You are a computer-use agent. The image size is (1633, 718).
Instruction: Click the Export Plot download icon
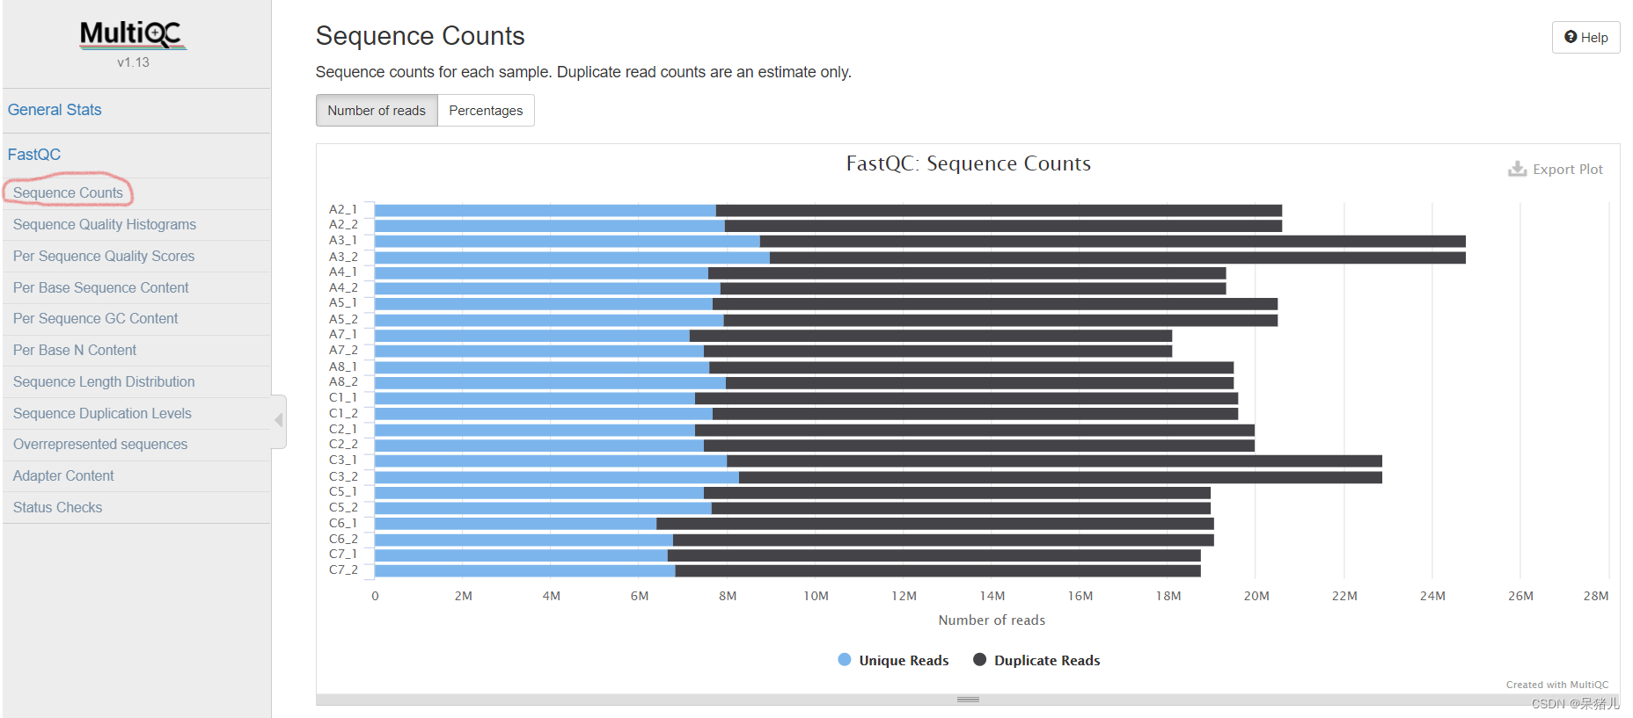coord(1517,169)
